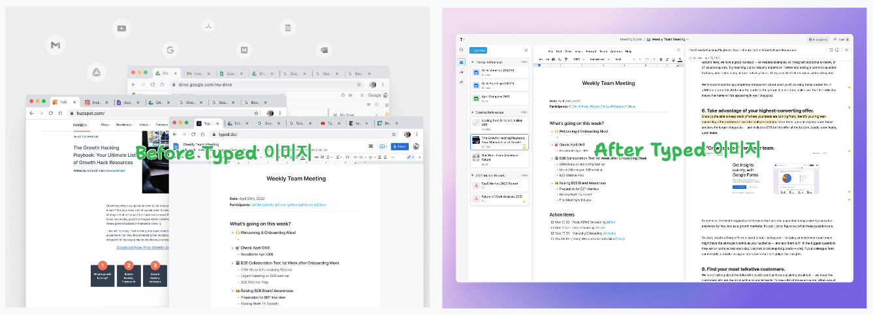This screenshot has height=315, width=873.
Task: Click the undo icon in Typed document toolbar
Action: tap(542, 59)
